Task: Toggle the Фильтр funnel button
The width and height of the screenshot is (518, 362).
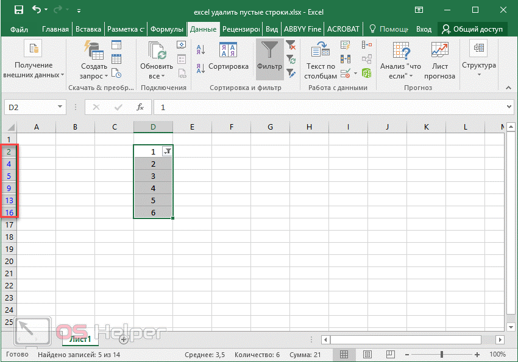Action: click(x=269, y=56)
